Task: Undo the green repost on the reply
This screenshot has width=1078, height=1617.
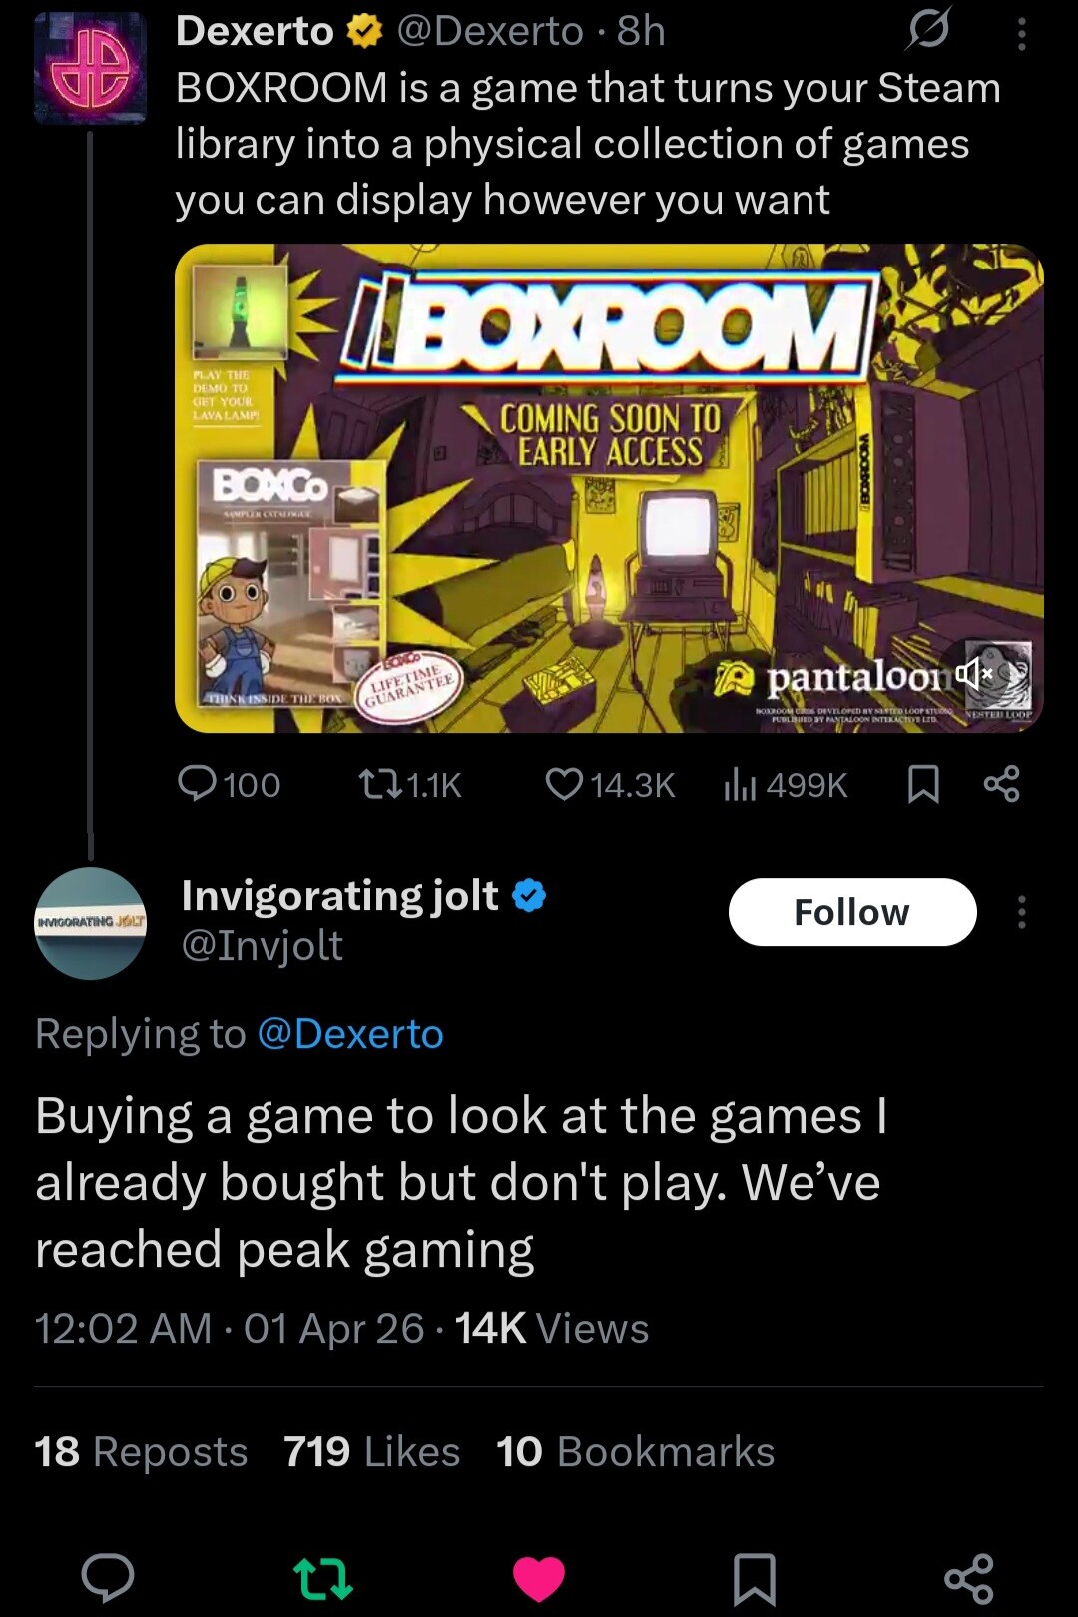Action: click(x=323, y=1578)
